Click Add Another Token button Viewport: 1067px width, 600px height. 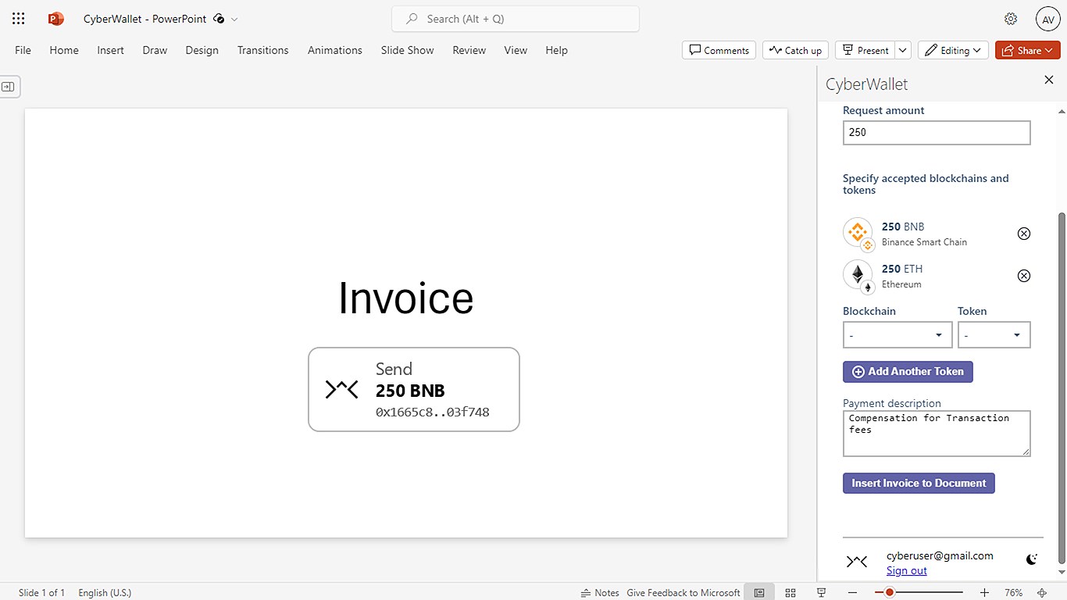(908, 372)
